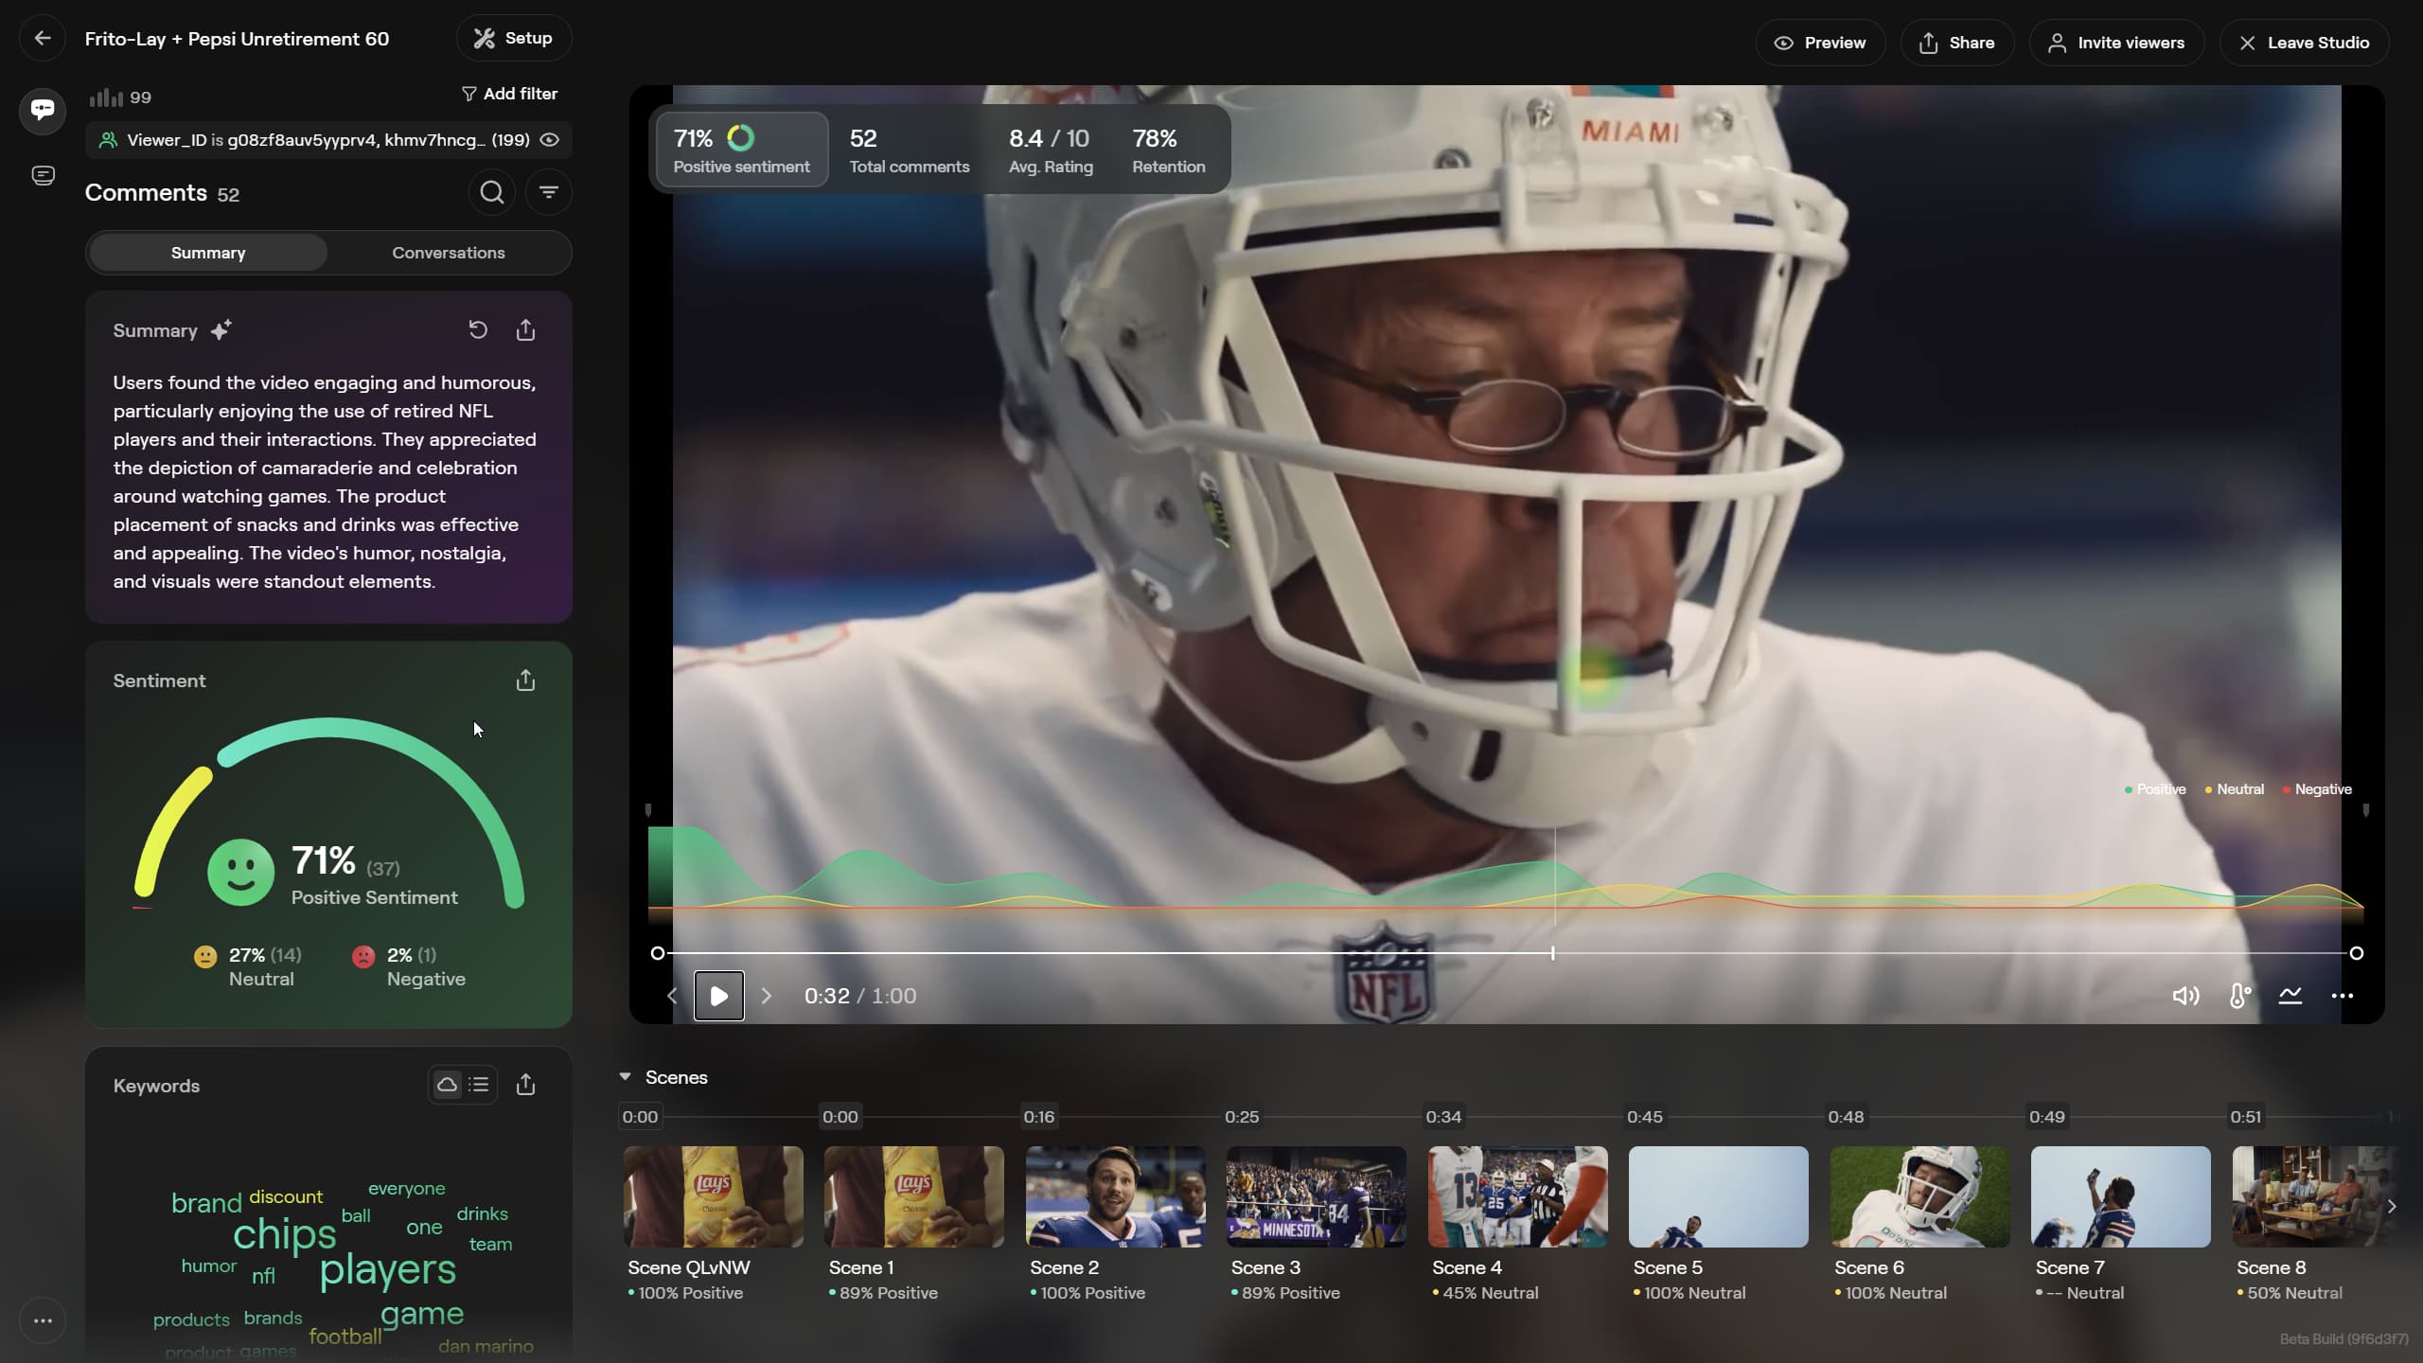The image size is (2423, 1363).
Task: Click the viewer count bars icon
Action: [106, 97]
